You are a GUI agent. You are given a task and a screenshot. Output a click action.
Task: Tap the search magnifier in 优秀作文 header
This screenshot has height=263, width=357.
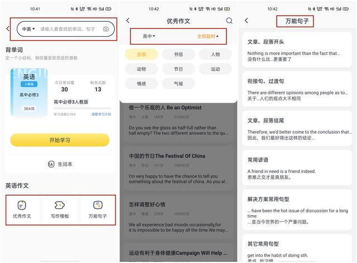229,21
